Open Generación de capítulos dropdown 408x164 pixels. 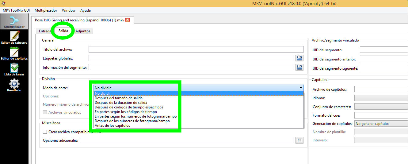[381, 124]
